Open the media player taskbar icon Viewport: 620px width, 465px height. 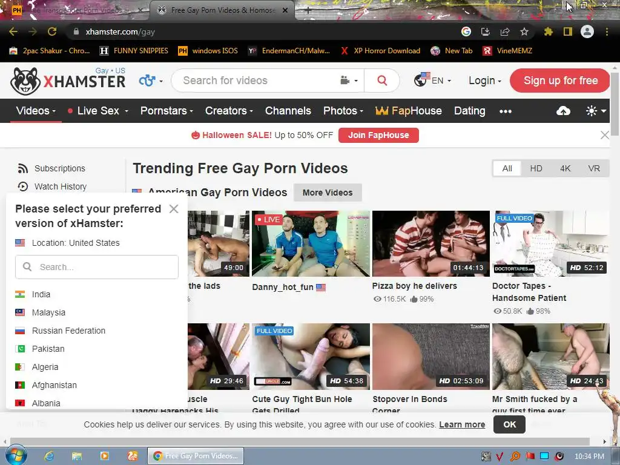[x=105, y=456]
